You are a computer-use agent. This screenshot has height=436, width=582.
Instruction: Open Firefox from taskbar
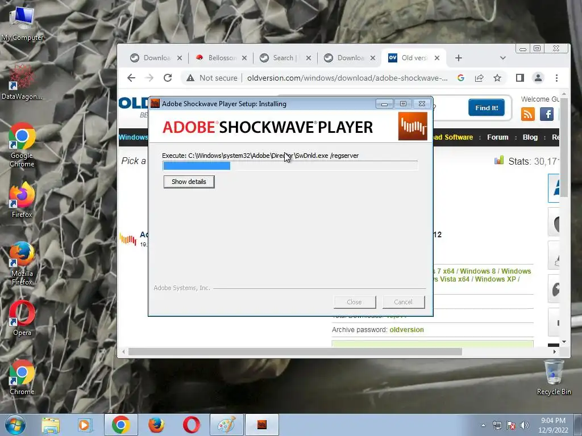pyautogui.click(x=156, y=425)
